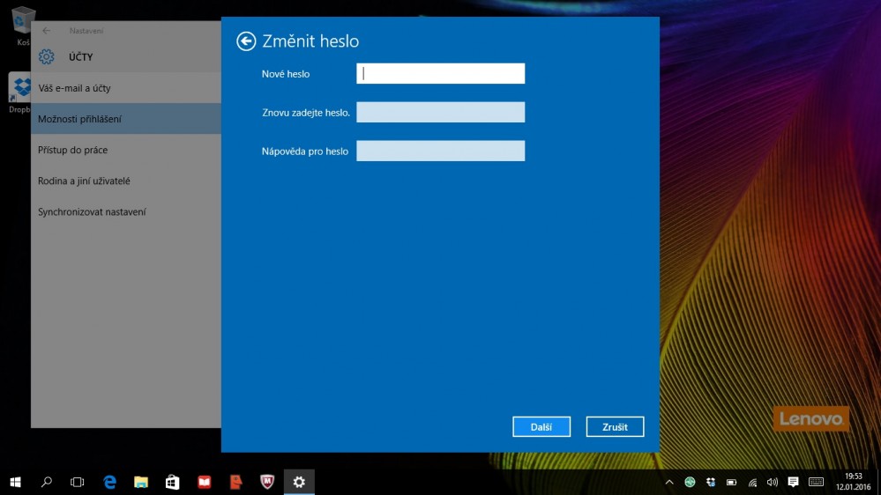Open taskbar search with the magnifier icon
The image size is (881, 495).
(x=47, y=482)
